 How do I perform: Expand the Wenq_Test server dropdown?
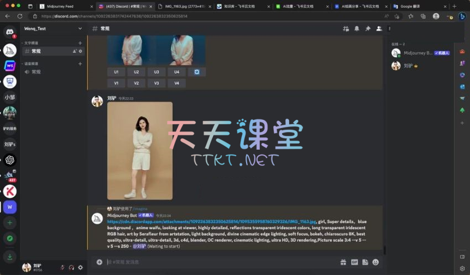coord(80,28)
